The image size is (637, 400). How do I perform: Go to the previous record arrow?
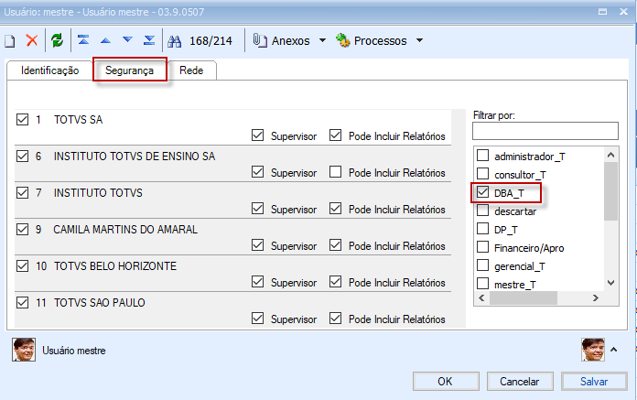coord(105,40)
